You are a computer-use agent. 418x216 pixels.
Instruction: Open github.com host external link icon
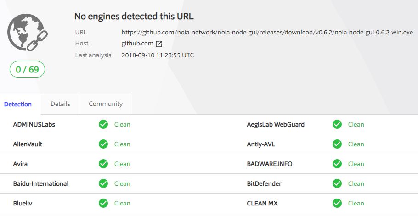point(159,44)
